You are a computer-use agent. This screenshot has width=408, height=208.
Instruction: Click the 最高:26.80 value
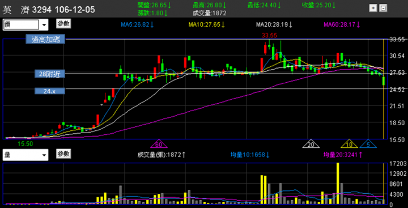pos(210,5)
